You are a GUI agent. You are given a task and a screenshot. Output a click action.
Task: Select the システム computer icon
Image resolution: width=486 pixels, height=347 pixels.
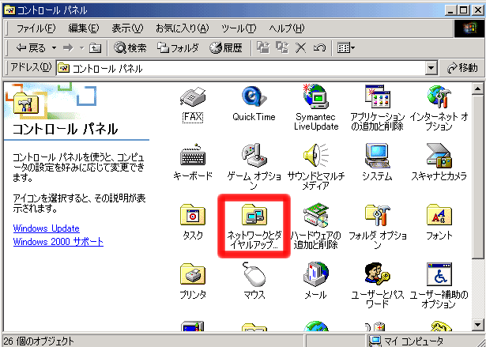(377, 162)
